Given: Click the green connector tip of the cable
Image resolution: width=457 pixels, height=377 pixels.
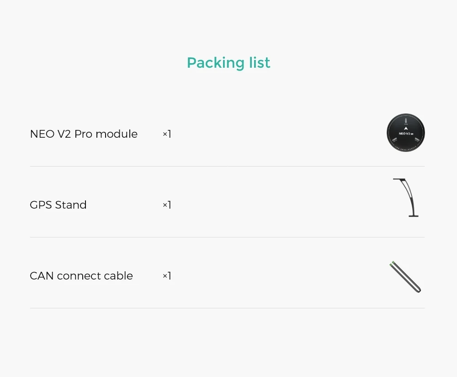Looking at the screenshot, I should tap(392, 264).
